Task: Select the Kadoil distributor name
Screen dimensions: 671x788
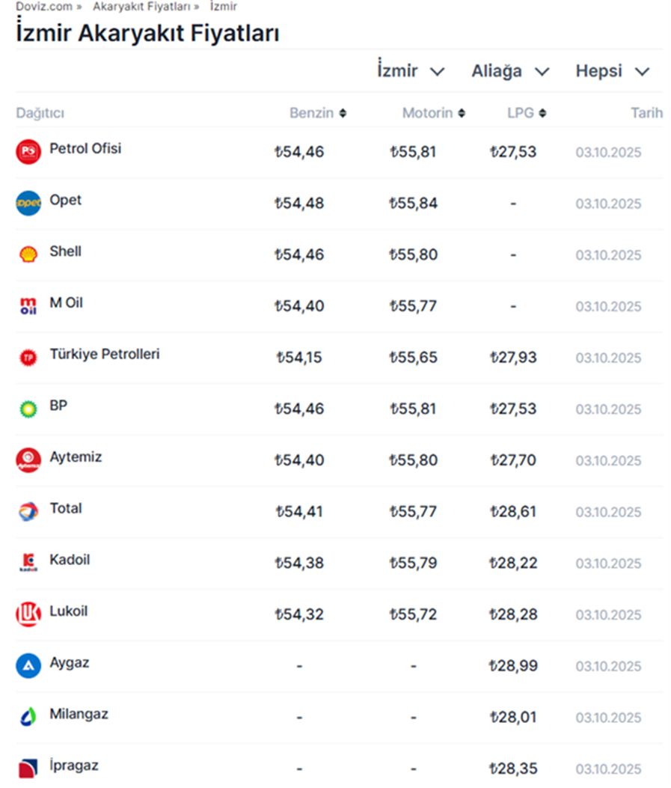Action: coord(70,560)
